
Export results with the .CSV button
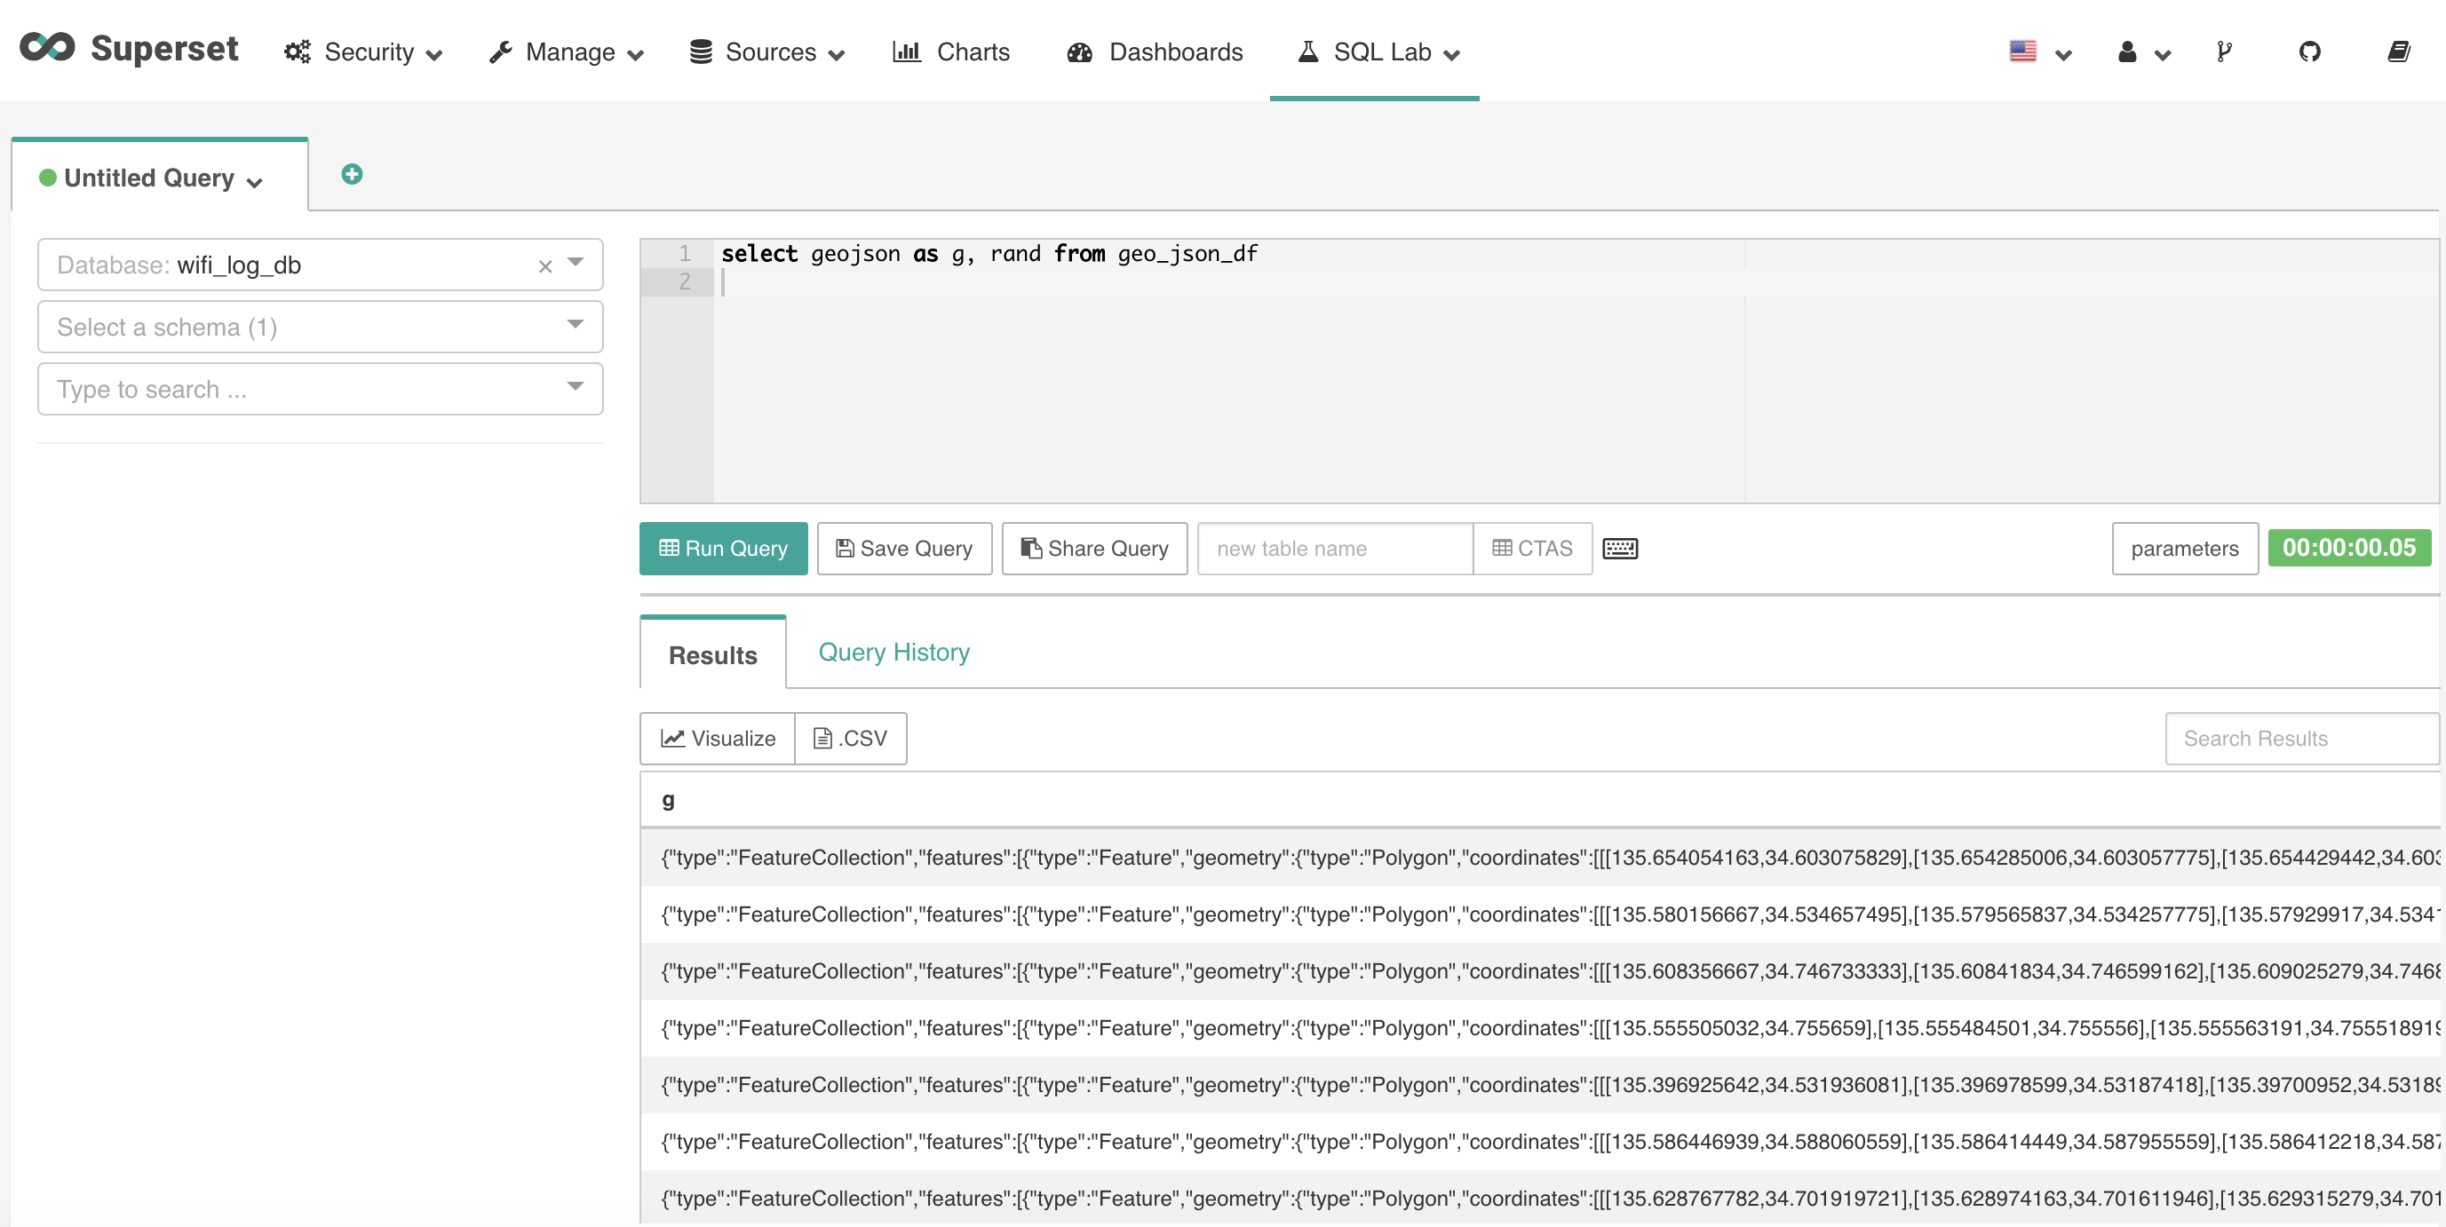[x=851, y=739]
